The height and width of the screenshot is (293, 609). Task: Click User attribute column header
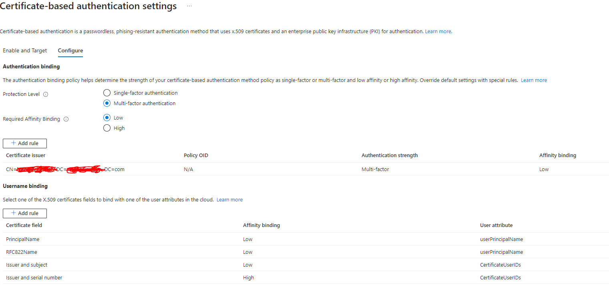click(x=496, y=225)
